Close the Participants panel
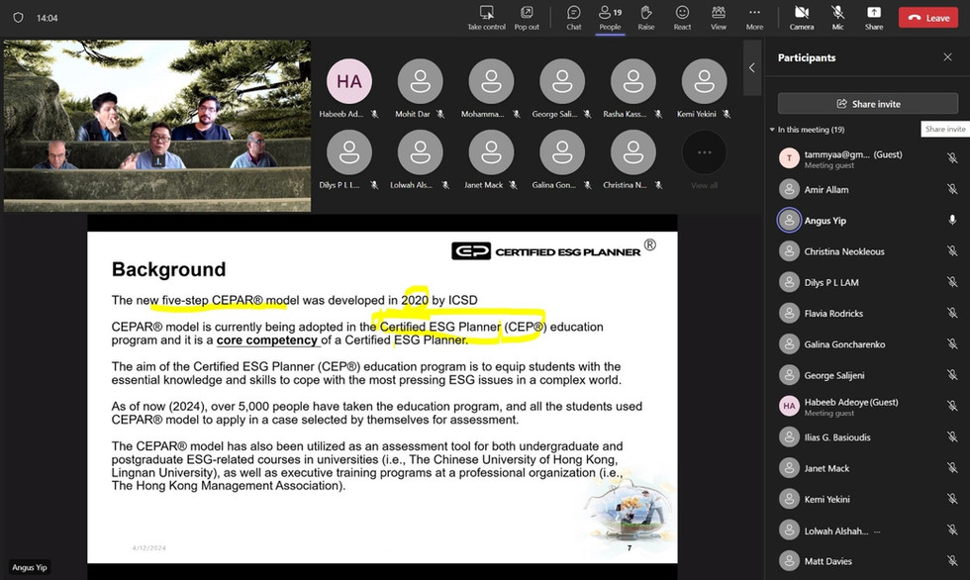Image resolution: width=970 pixels, height=580 pixels. (x=947, y=57)
